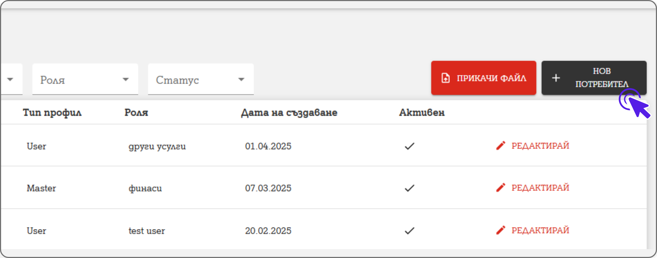Open the partially visible dropdown left of Роля
Viewport: 657px width, 258px height.
tap(10, 80)
